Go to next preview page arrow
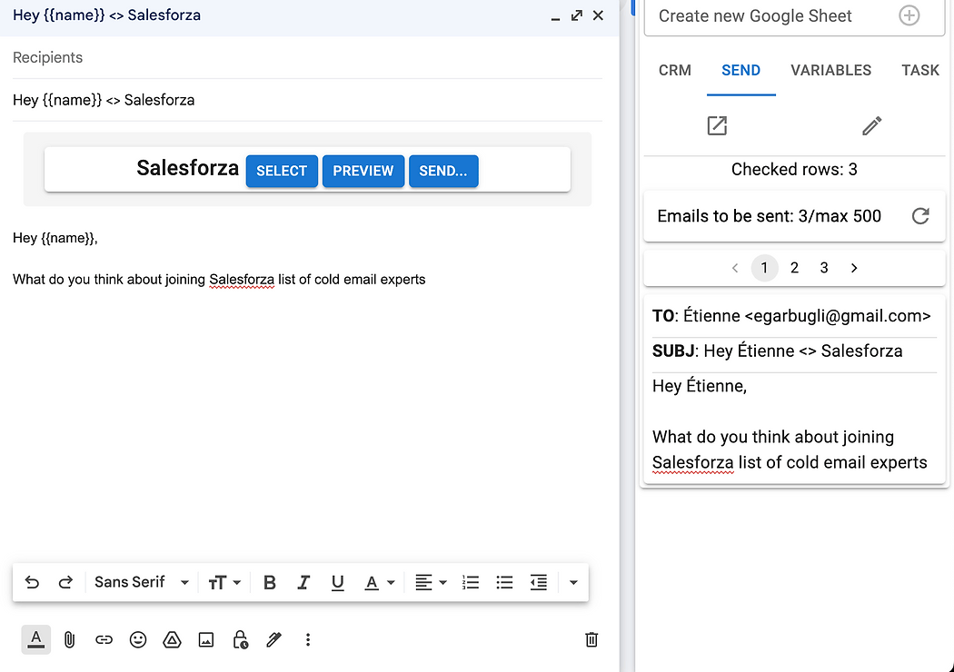This screenshot has height=672, width=954. 854,268
